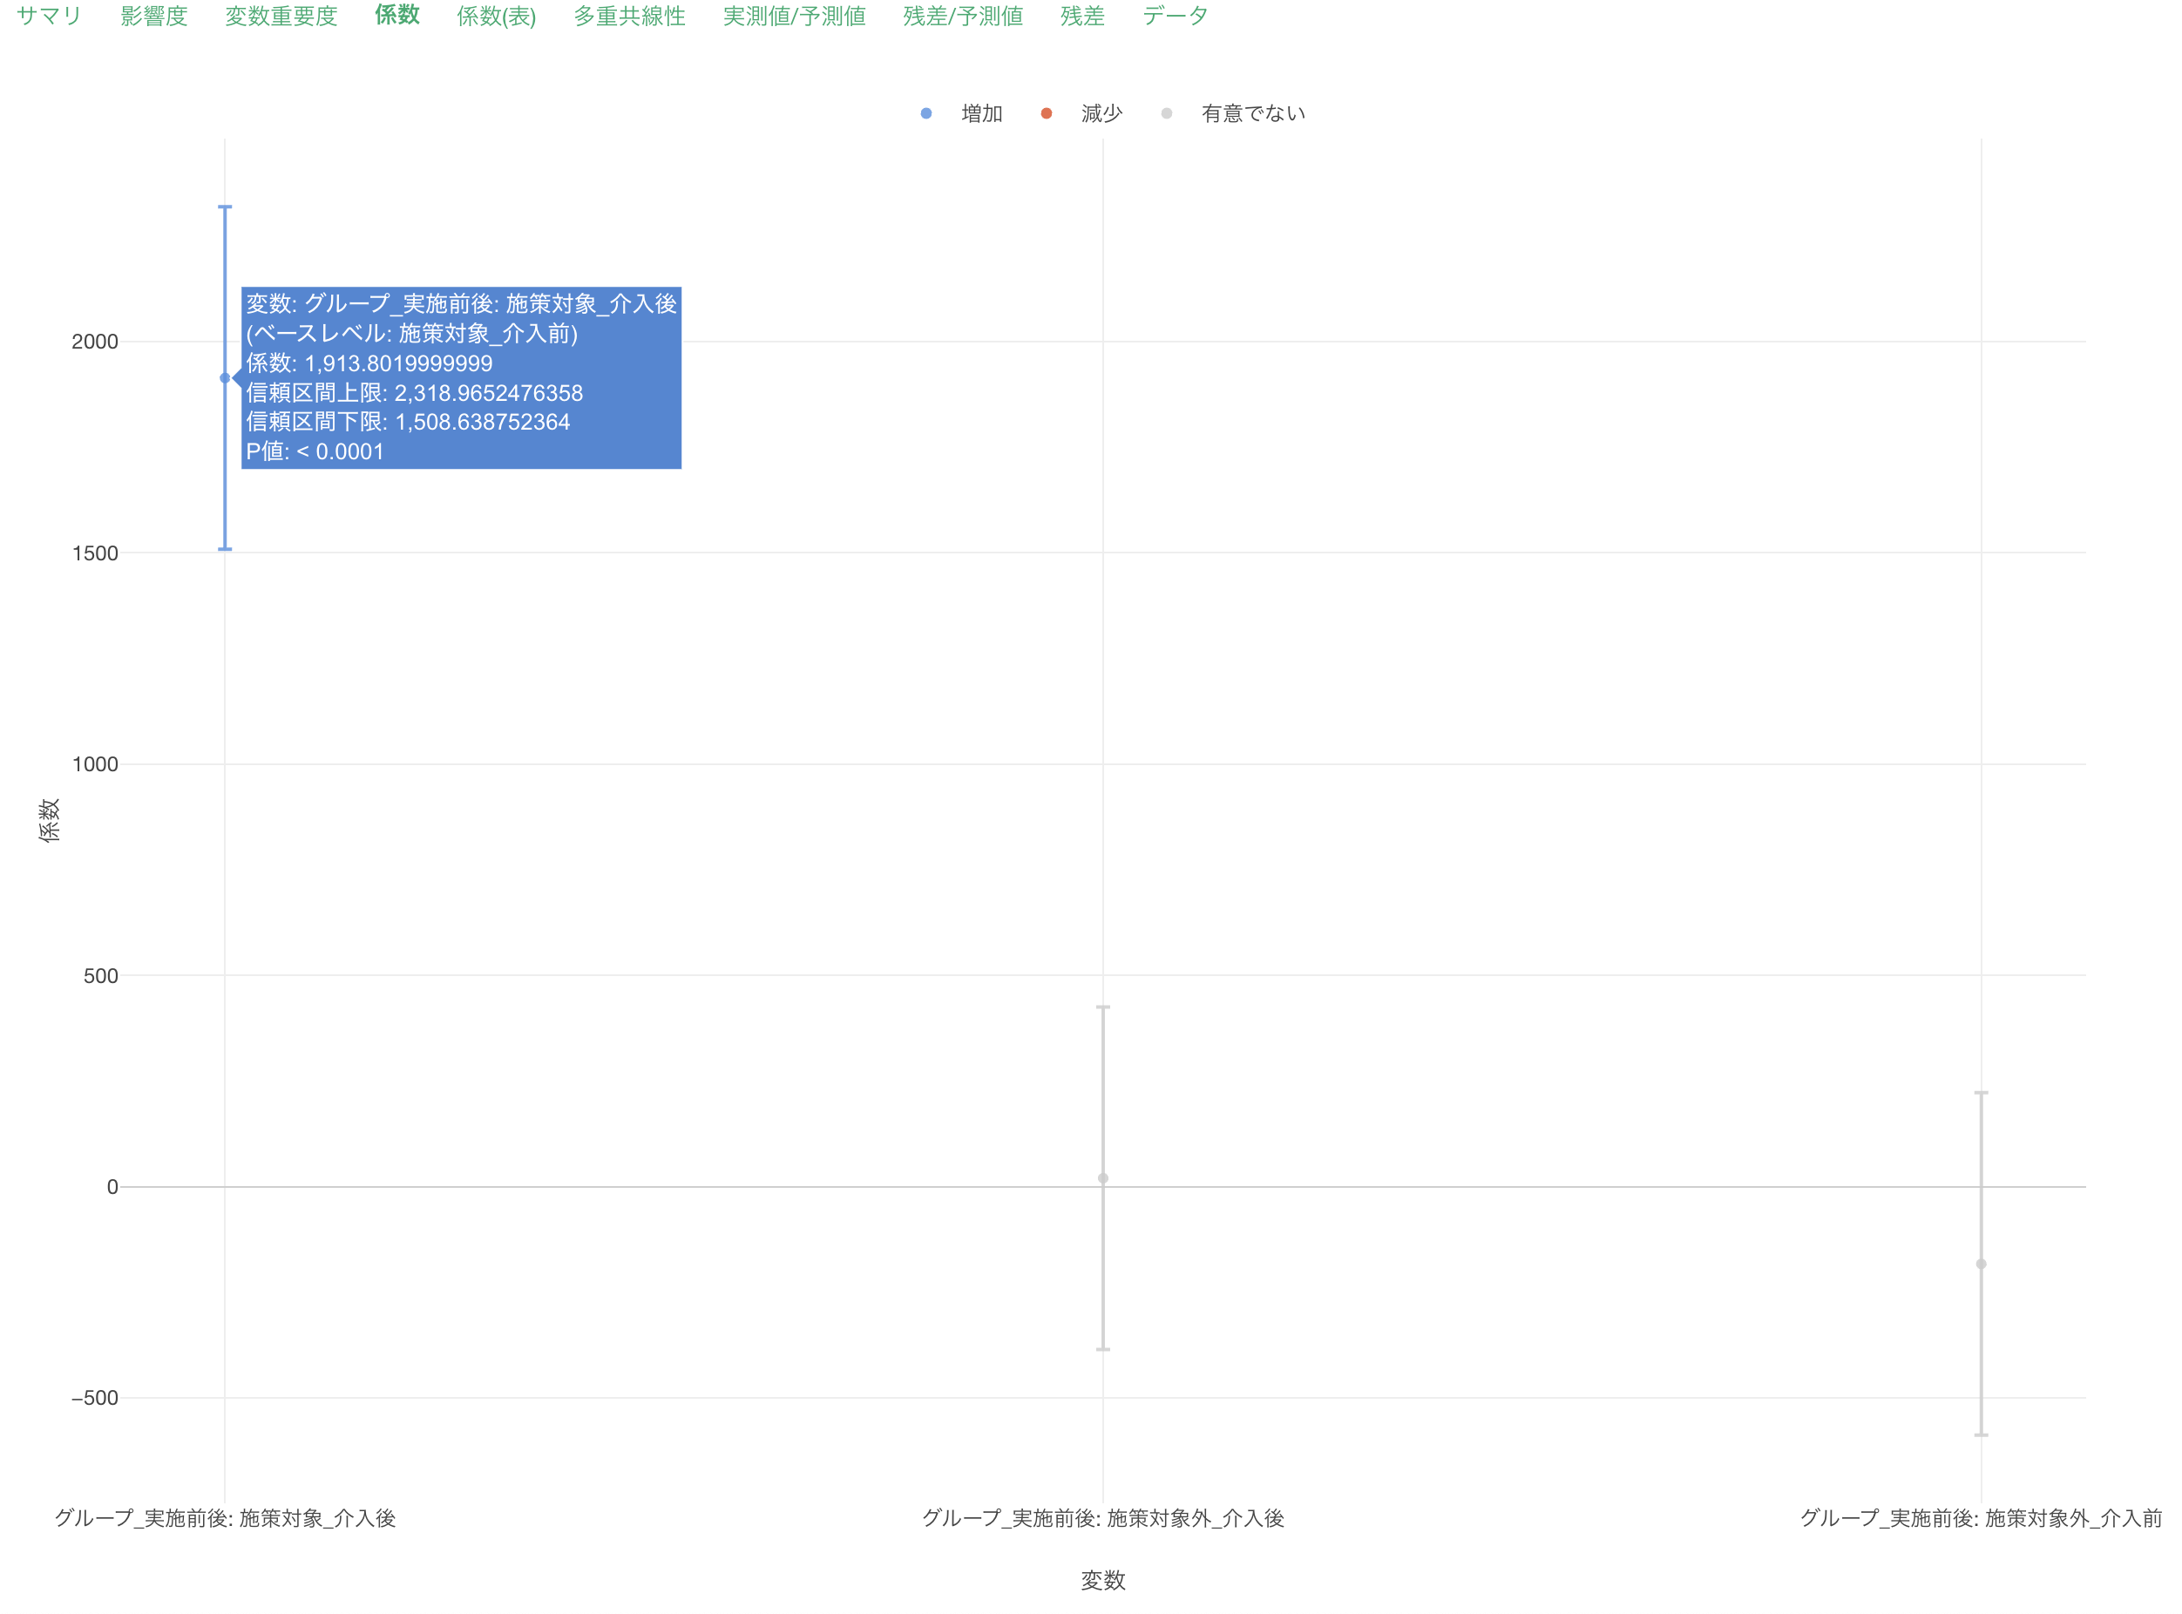Switch to the 影響度 tab

pyautogui.click(x=153, y=16)
